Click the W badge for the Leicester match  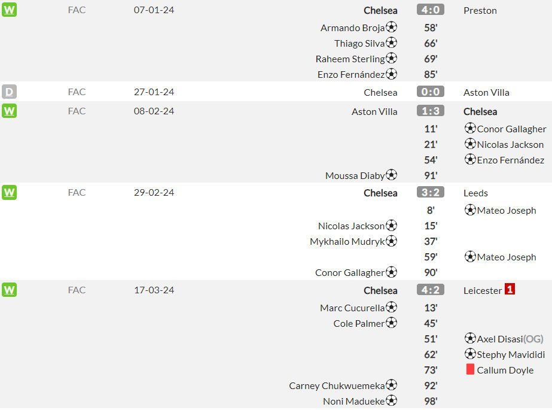[9, 290]
